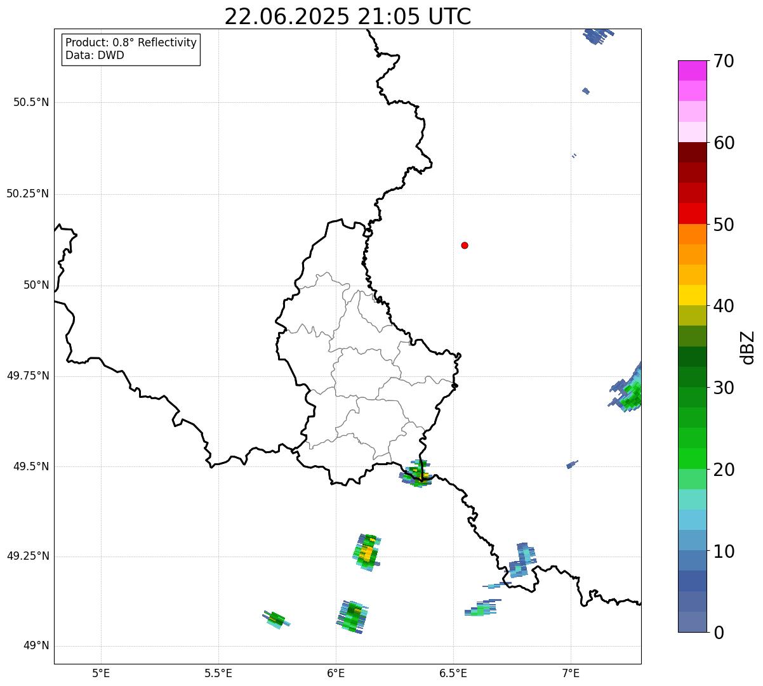Click the 6°E longitude label
Image resolution: width=763 pixels, height=686 pixels.
click(x=336, y=673)
